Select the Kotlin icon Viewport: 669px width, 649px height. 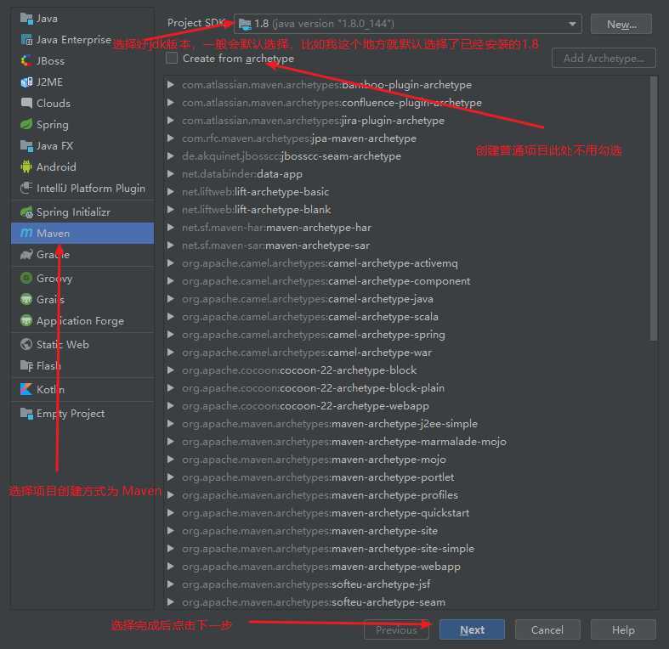[x=26, y=389]
